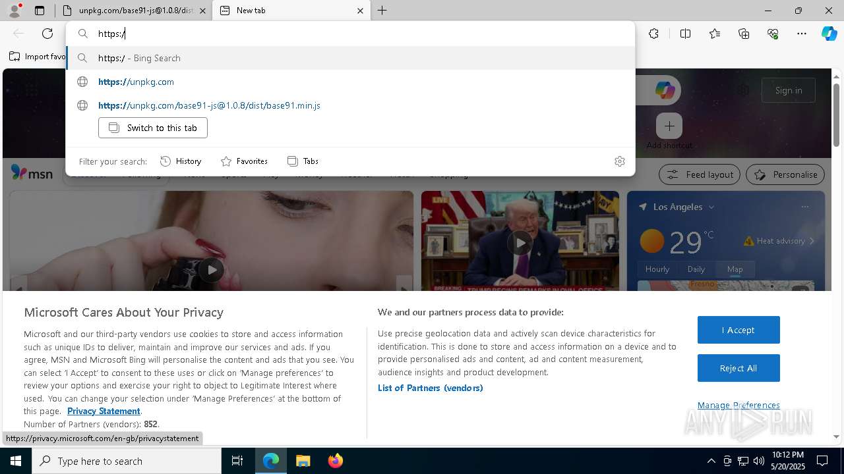Open notification center icon
Viewport: 844px width, 474px height.
point(822,461)
